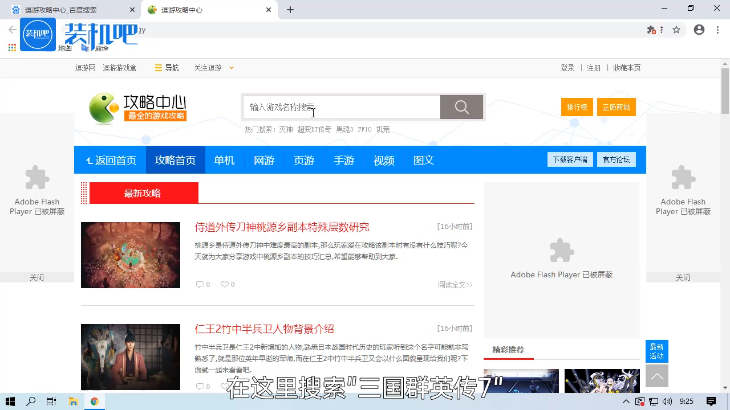The height and width of the screenshot is (410, 730).
Task: Open the Chrome three-dot menu
Action: point(717,30)
